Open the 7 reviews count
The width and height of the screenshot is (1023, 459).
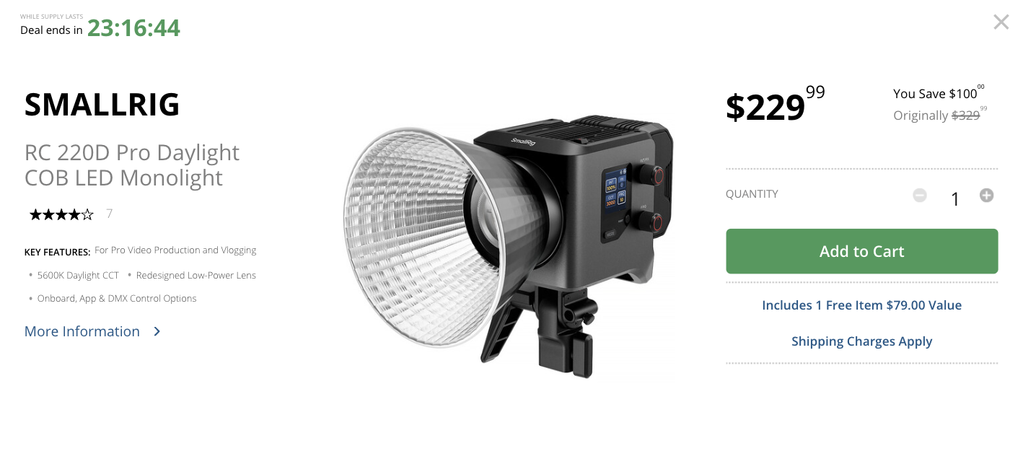[109, 214]
